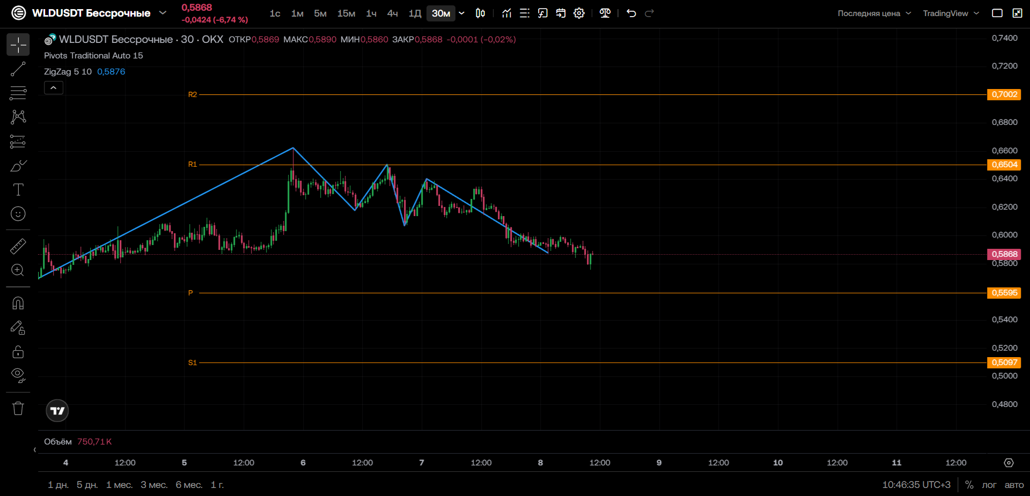Image resolution: width=1030 pixels, height=496 pixels.
Task: Click the chart comment icon in top toolbar
Action: pos(543,13)
